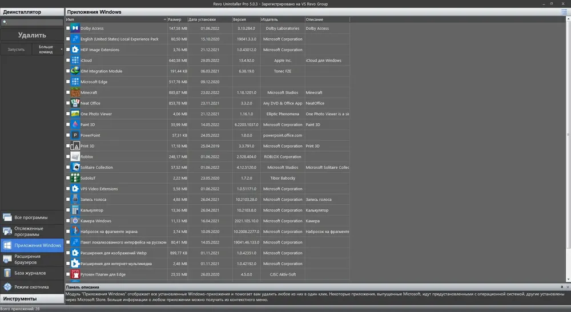The image size is (571, 312).
Task: Click the Запустить button
Action: point(16,49)
